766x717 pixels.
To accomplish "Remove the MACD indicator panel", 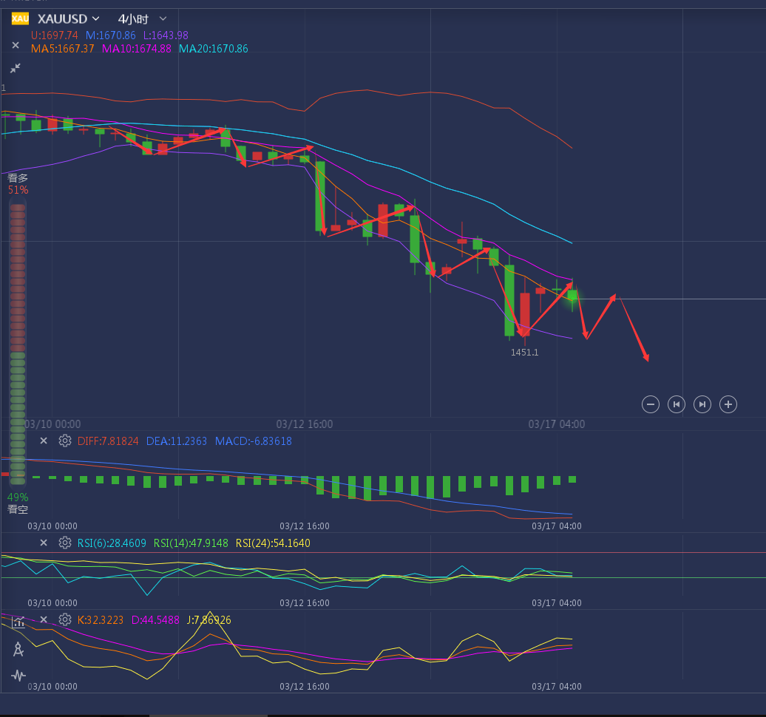I will [x=44, y=441].
